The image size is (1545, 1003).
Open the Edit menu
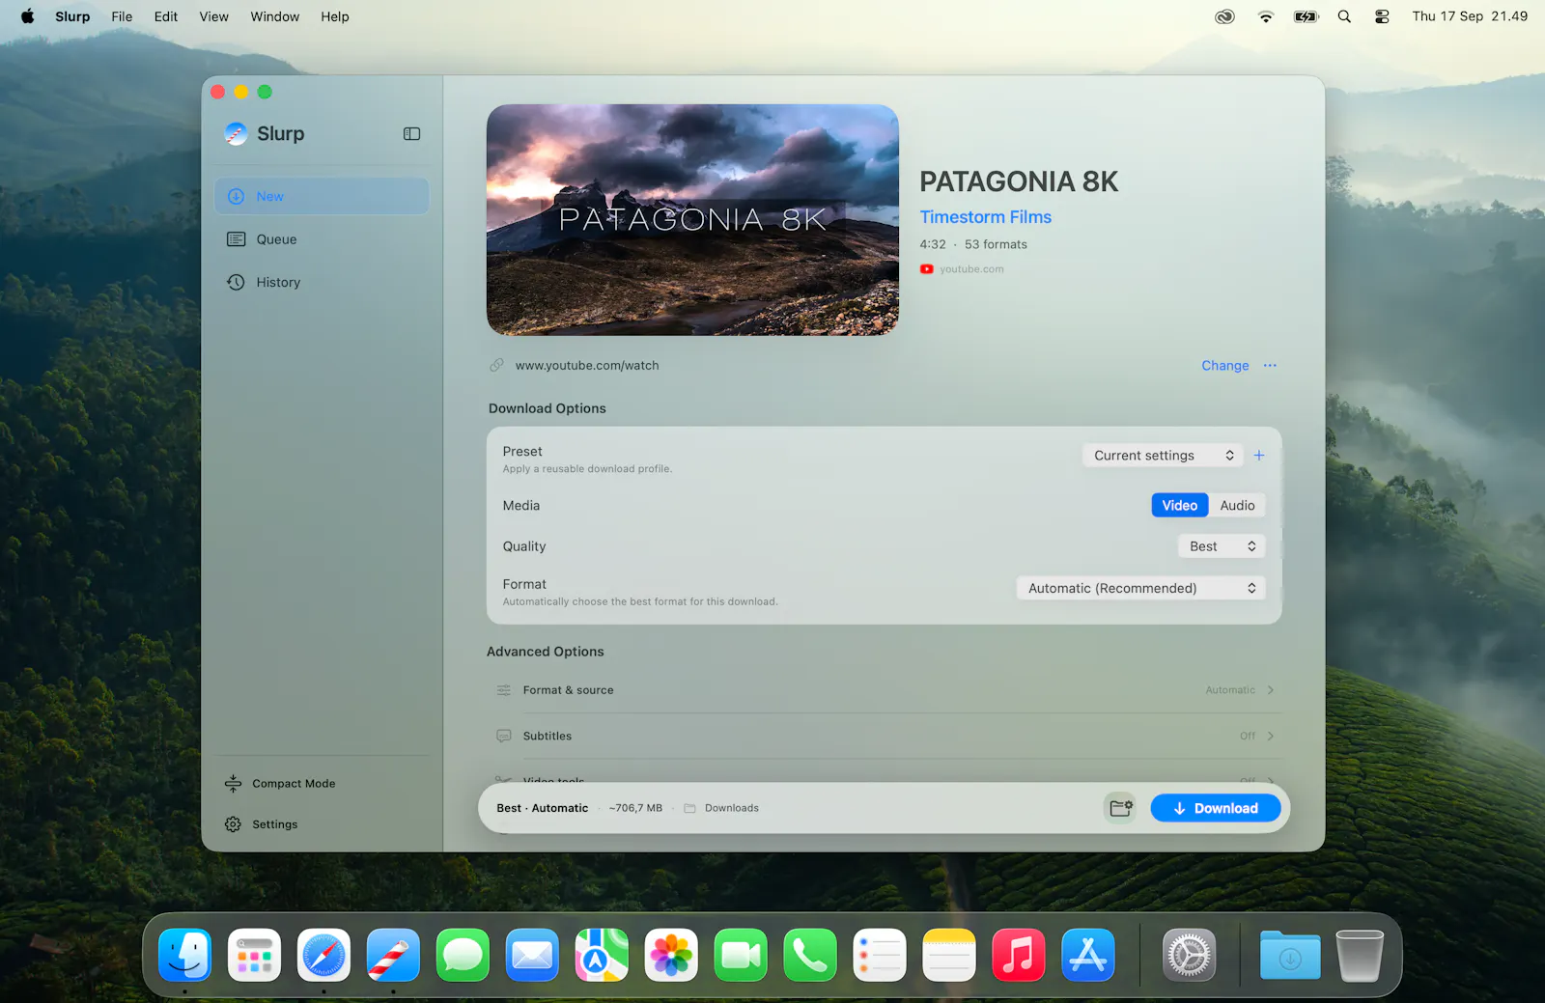pos(166,16)
